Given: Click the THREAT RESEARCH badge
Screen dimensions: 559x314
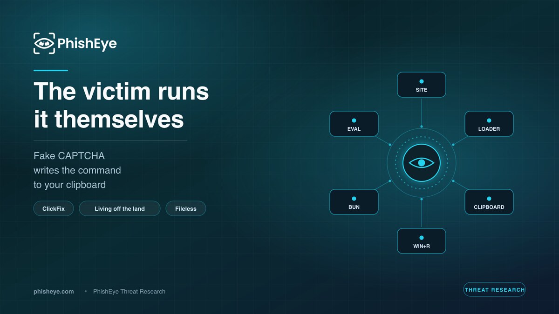Looking at the screenshot, I should [495, 289].
